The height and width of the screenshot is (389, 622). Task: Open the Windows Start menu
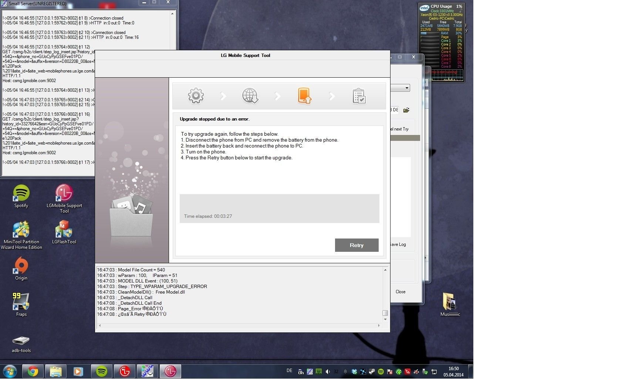pyautogui.click(x=10, y=371)
